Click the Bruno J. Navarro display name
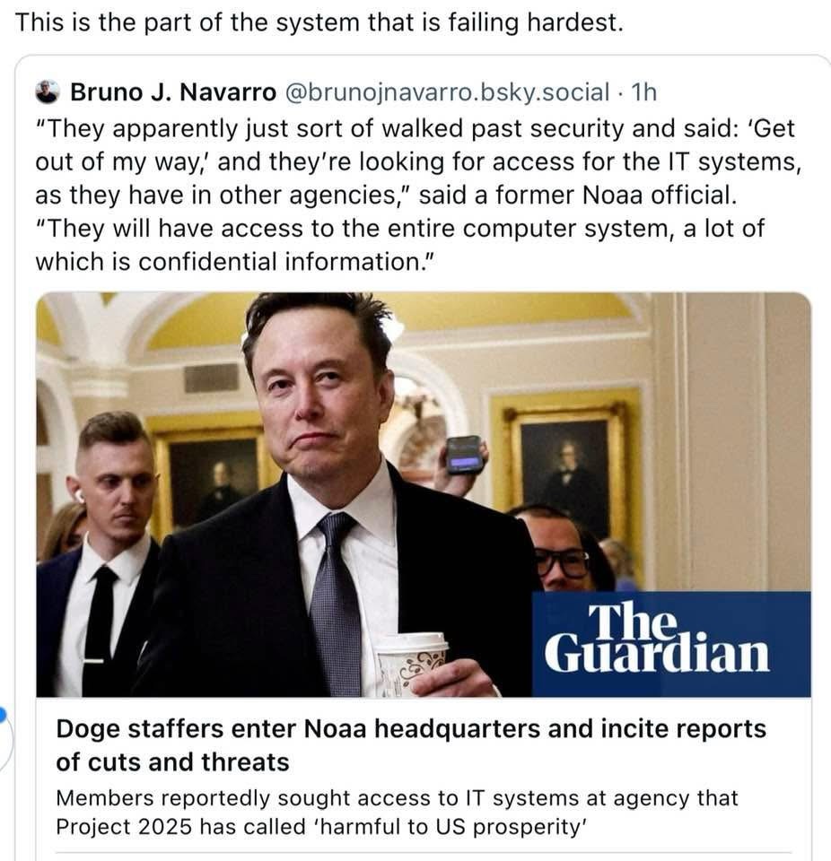Viewport: 831px width, 861px height. tap(173, 92)
